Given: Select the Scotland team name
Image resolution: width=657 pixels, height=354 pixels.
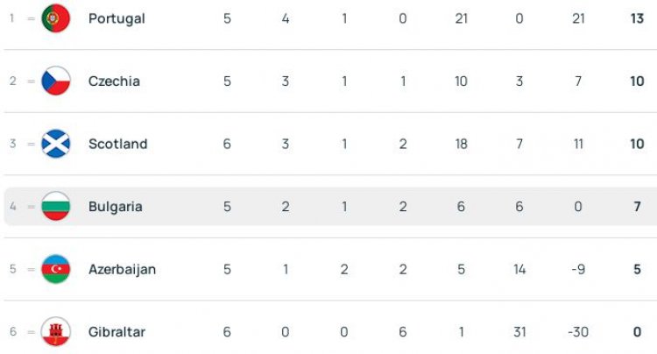Looking at the screenshot, I should click(117, 144).
